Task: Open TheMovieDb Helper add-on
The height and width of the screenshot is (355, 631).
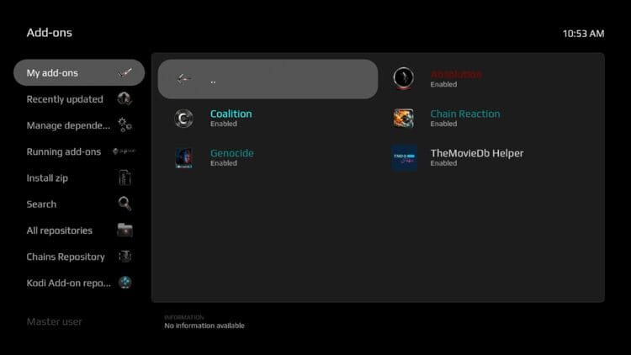Action: click(x=488, y=158)
